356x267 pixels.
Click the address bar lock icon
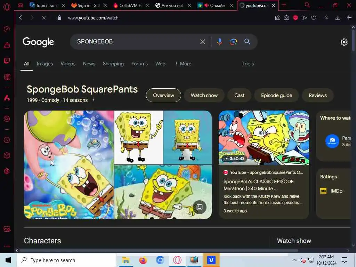(59, 18)
